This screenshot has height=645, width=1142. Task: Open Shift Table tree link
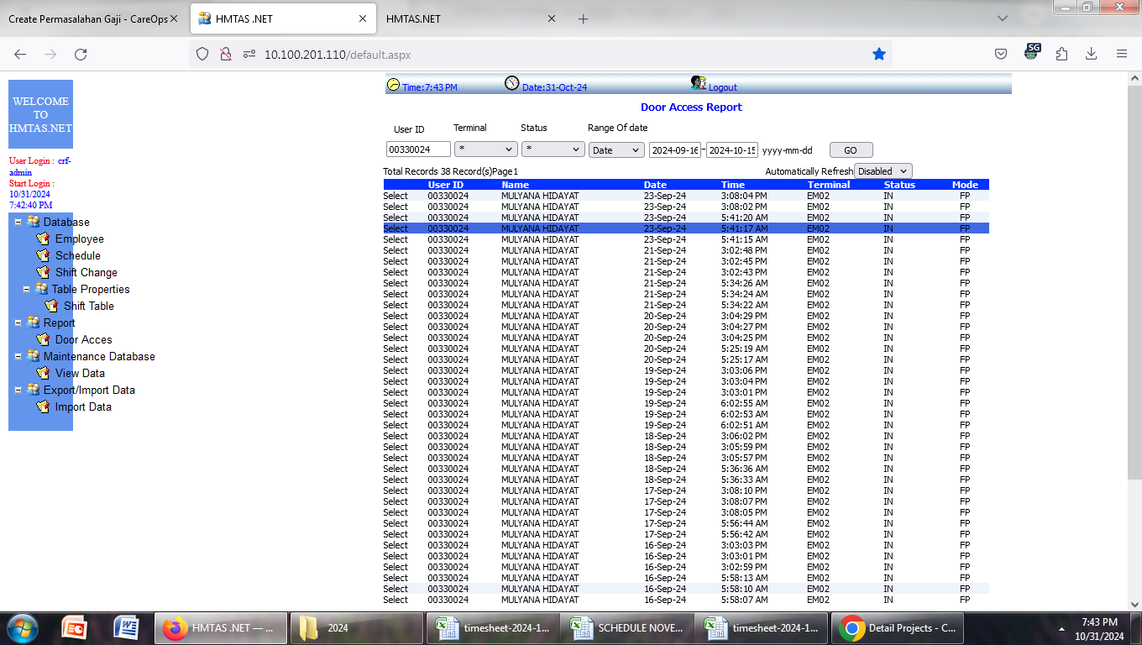tap(88, 306)
